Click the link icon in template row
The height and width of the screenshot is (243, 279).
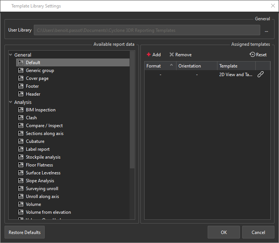260,75
